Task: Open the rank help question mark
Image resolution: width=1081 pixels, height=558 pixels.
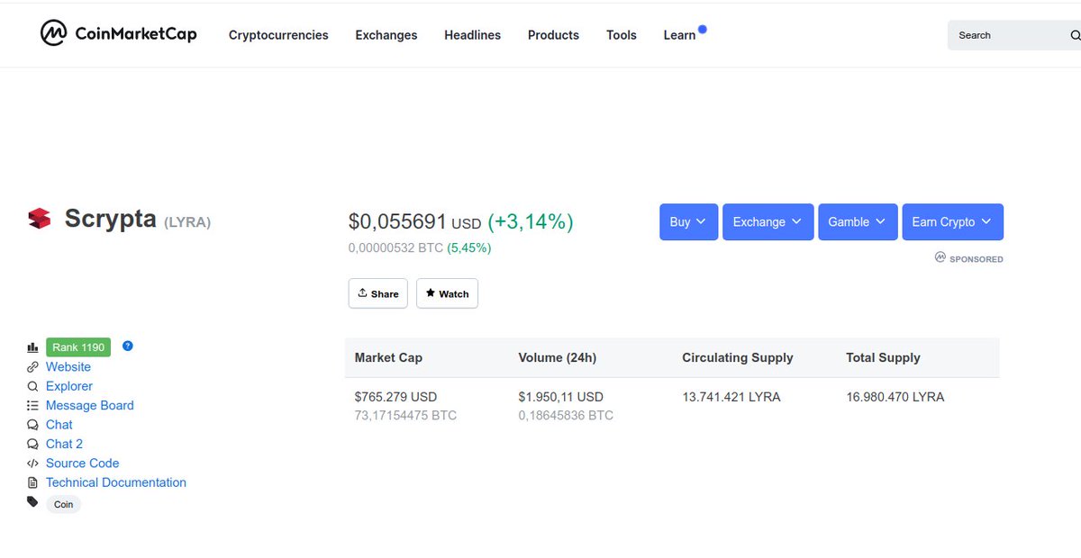Action: (x=128, y=346)
